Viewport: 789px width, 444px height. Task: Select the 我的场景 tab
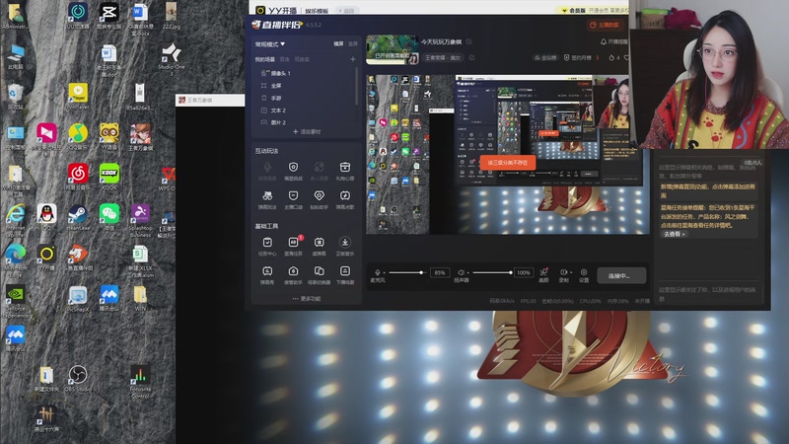click(264, 59)
